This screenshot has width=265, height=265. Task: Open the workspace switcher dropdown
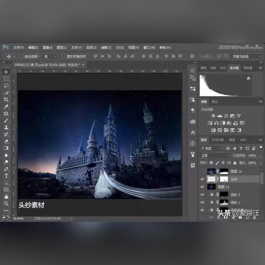[x=246, y=56]
